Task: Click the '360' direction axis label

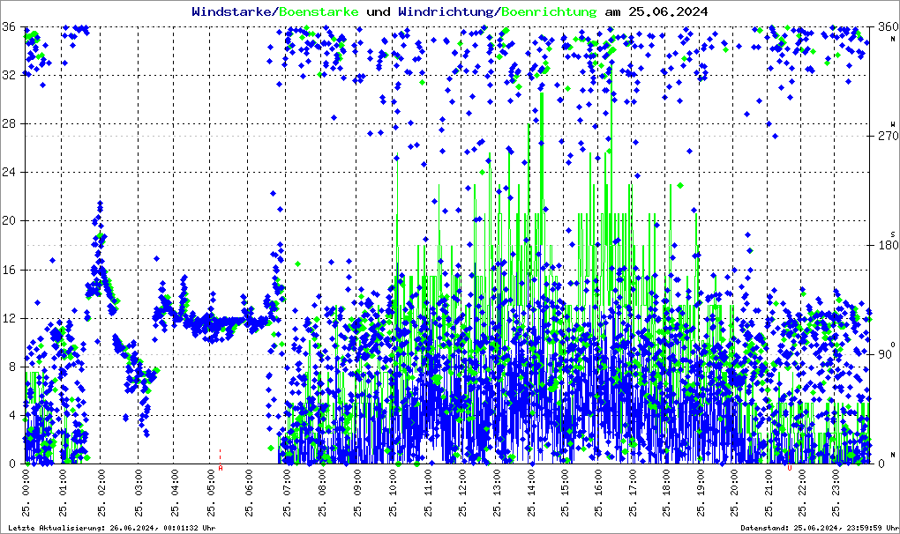Action: 888,26
